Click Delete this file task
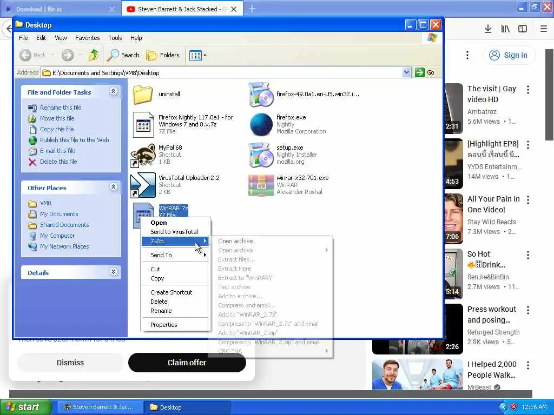Viewport: 554px width, 415px height. (58, 161)
